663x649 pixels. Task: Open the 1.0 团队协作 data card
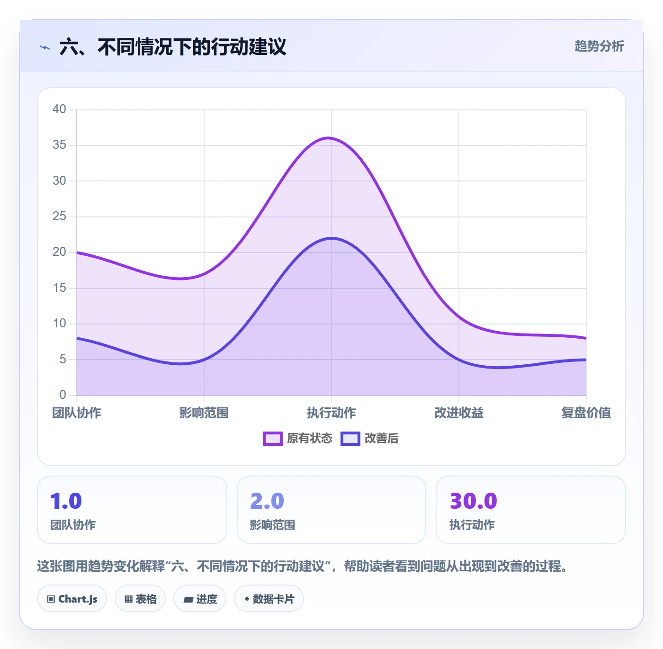tap(132, 510)
